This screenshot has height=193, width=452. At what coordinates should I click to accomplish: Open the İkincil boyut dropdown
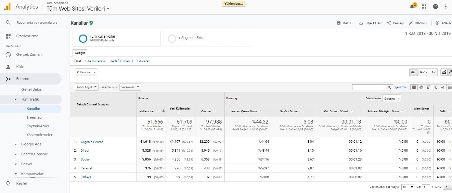coord(87,87)
